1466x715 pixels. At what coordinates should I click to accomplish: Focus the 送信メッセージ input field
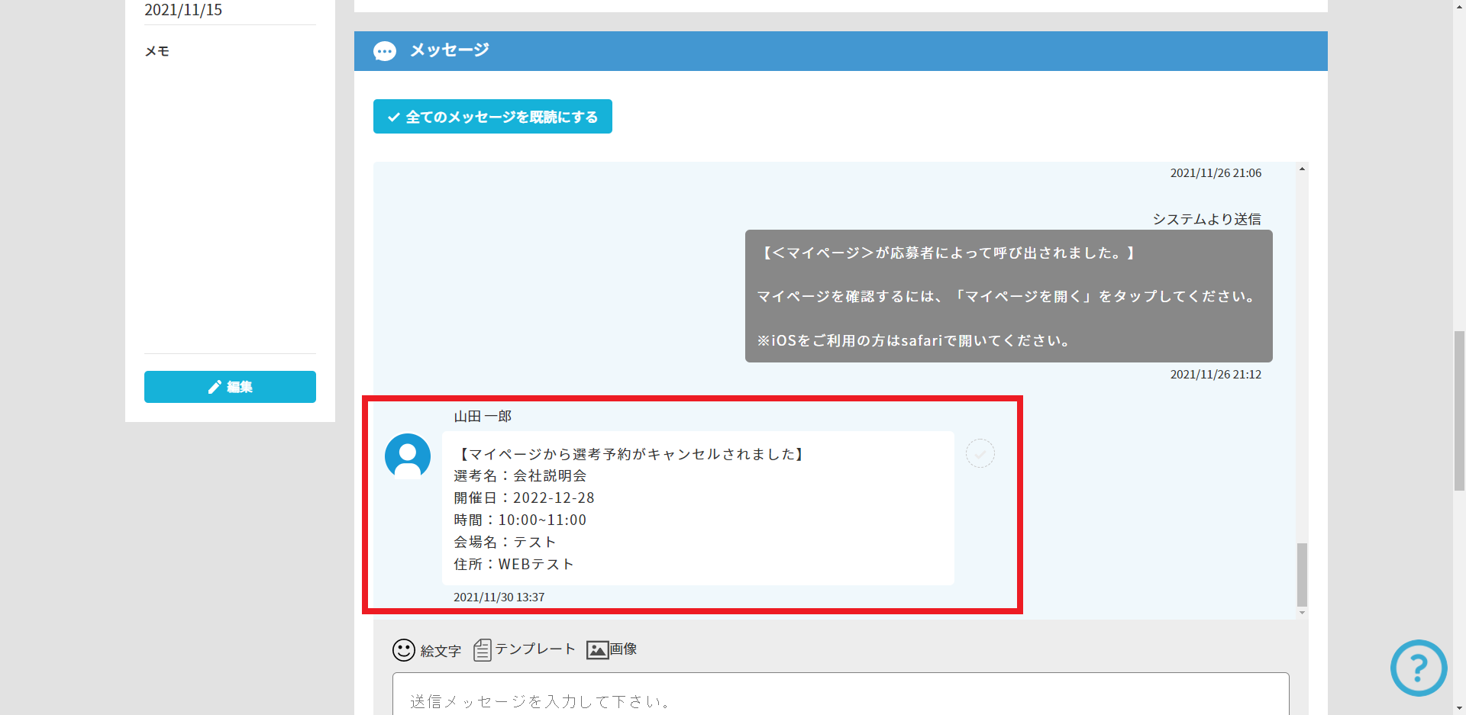pyautogui.click(x=840, y=698)
